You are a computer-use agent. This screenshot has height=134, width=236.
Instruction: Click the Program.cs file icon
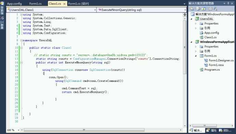[201, 70]
